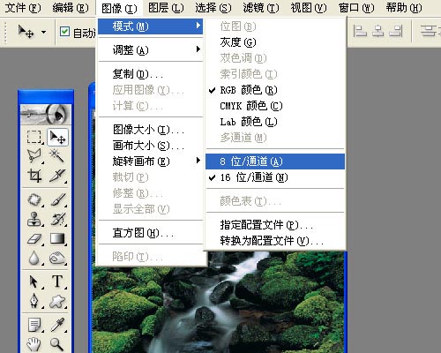Select the Crop tool
The image size is (441, 353).
34,176
